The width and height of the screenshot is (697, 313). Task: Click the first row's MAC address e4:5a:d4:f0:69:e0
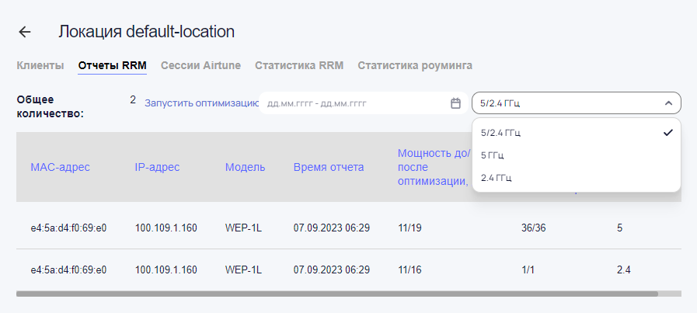point(68,228)
